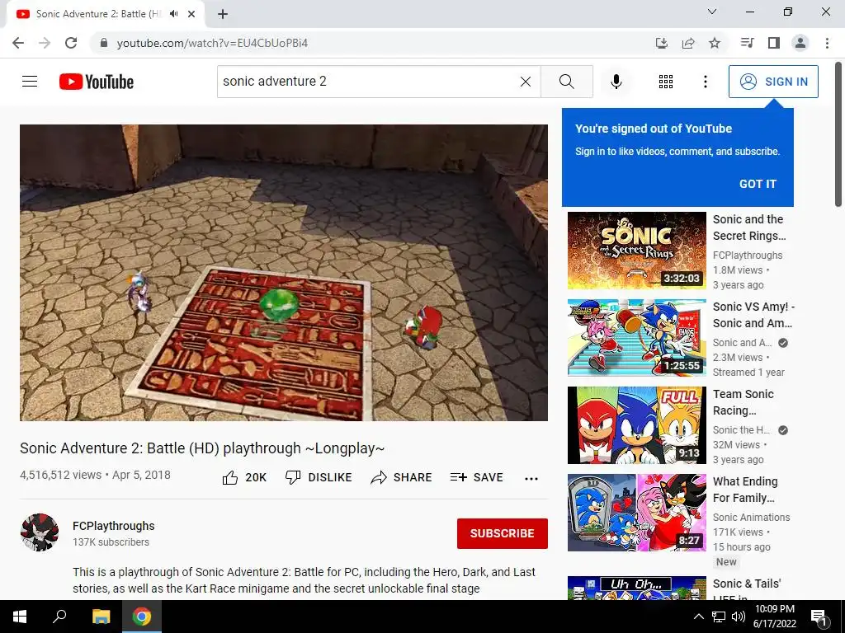
Task: Open Windows taskbar search
Action: tap(59, 617)
